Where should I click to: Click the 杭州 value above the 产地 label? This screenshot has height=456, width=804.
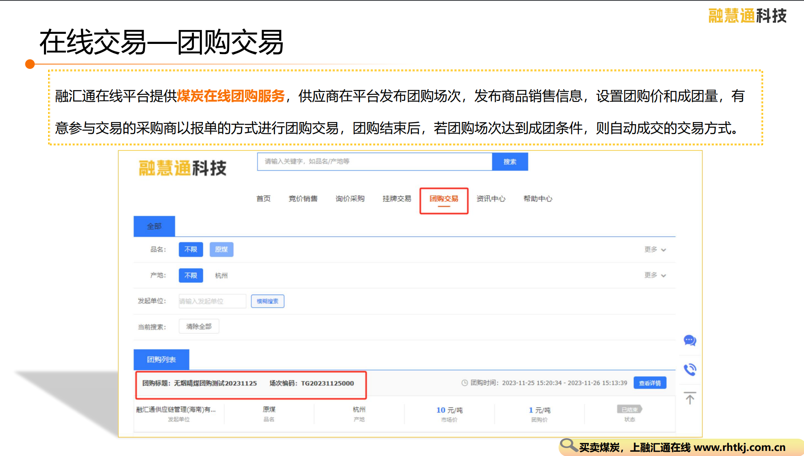[359, 409]
